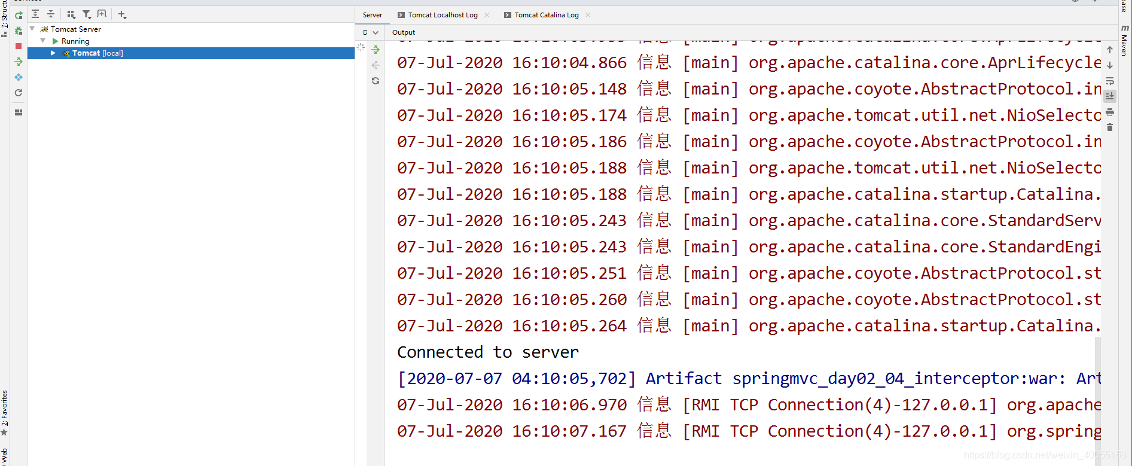Click the 16:10:05.243 StandardServ log entry
Screen dimensions: 1132x466
point(749,220)
